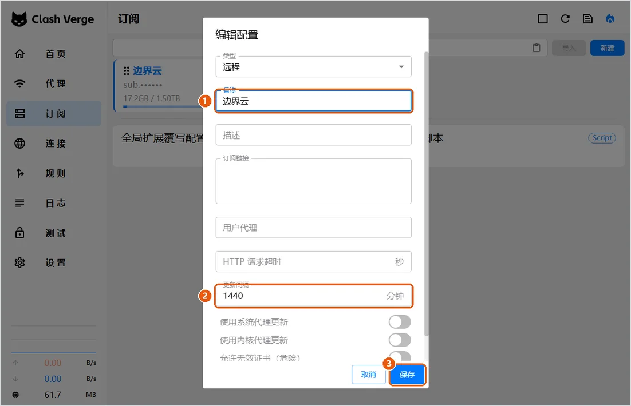631x406 pixels.
Task: Open the 类型 dropdown showing 远程
Action: click(313, 67)
